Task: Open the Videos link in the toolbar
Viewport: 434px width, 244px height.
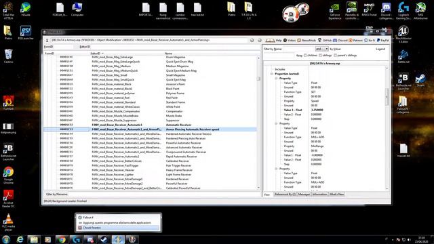Action: click(x=290, y=41)
